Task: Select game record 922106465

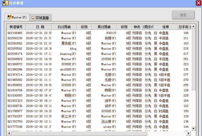Action: click(x=99, y=33)
